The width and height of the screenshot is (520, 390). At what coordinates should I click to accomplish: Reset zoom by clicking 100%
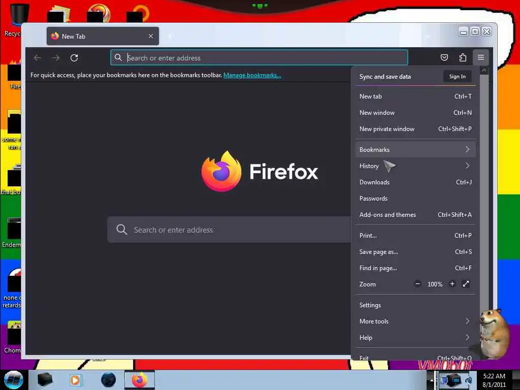(435, 284)
